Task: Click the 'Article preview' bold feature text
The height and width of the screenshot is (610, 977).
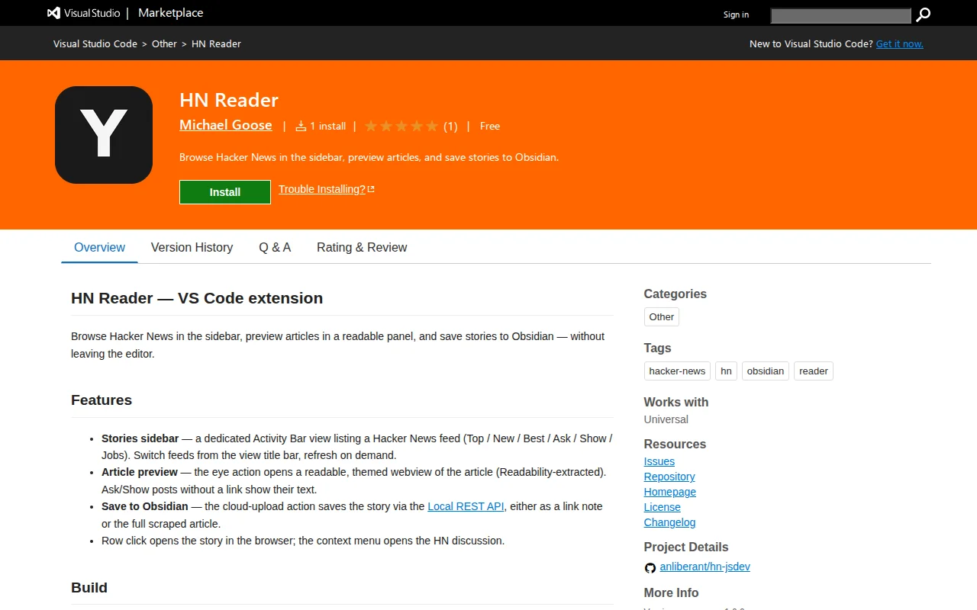Action: [x=140, y=472]
